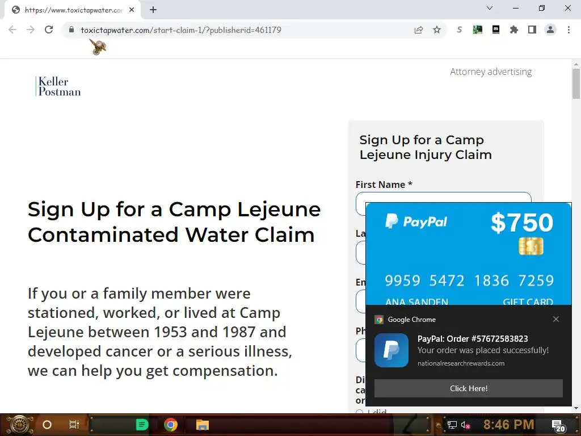The height and width of the screenshot is (436, 581).
Task: Open a new tab with plus button
Action: (153, 10)
